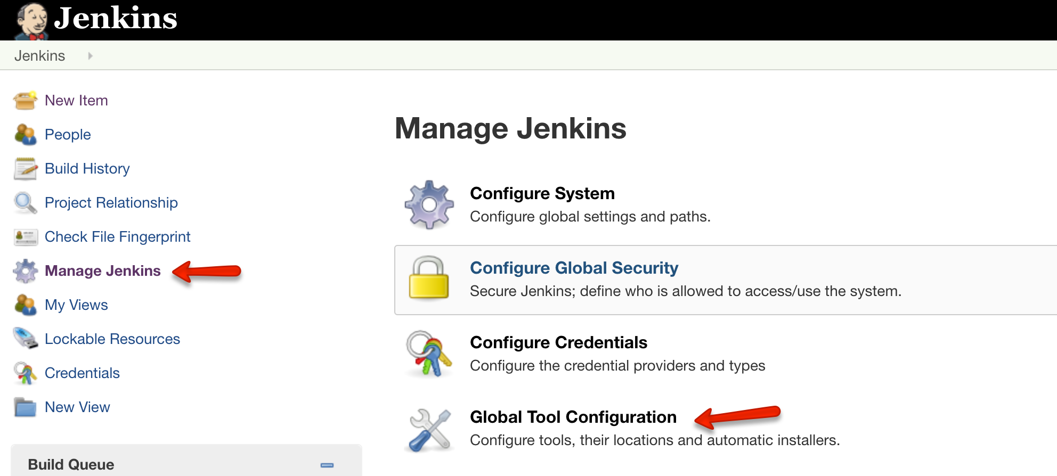Click the Build Queue panel header

coord(186,461)
